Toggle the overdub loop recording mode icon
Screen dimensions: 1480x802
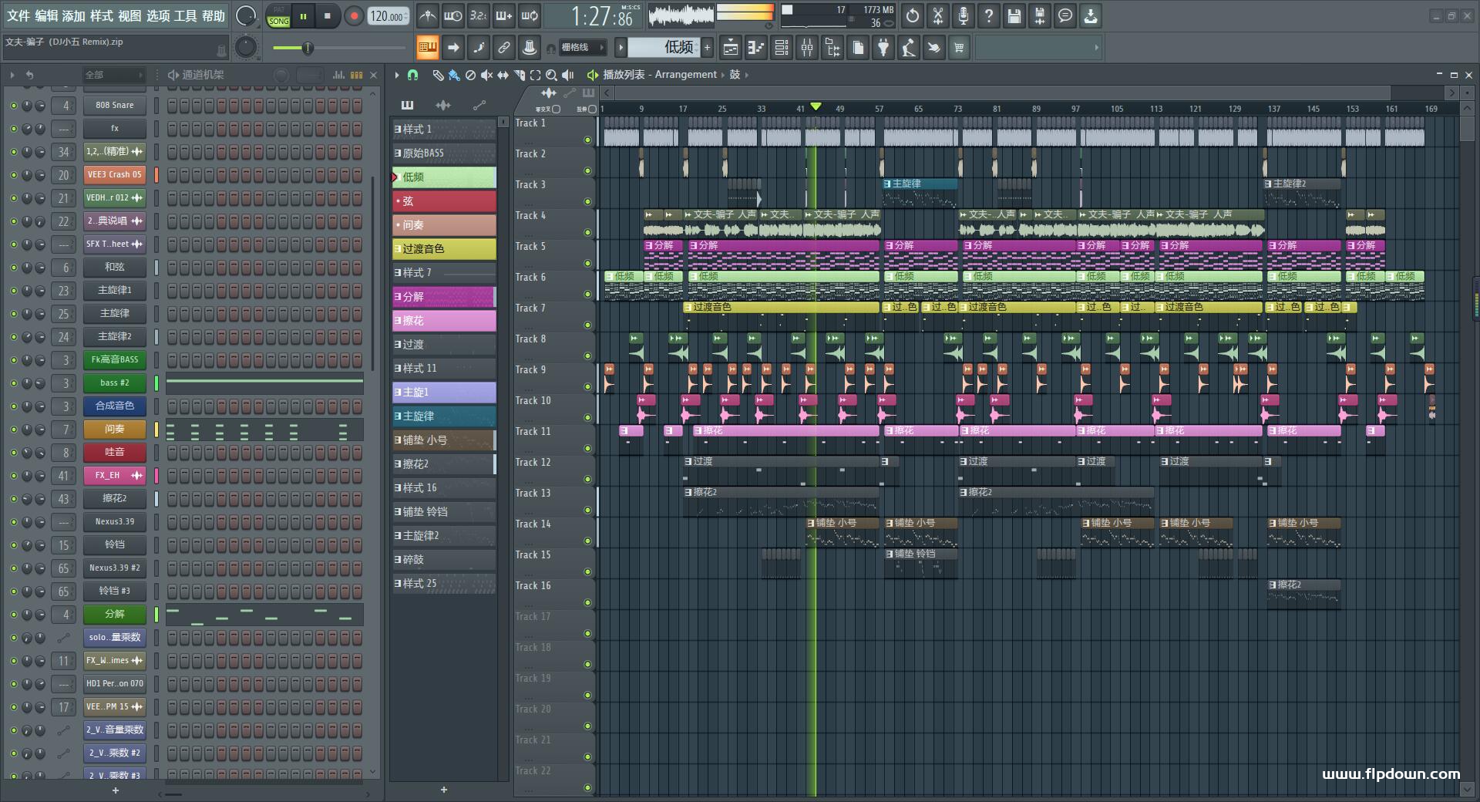tap(504, 15)
